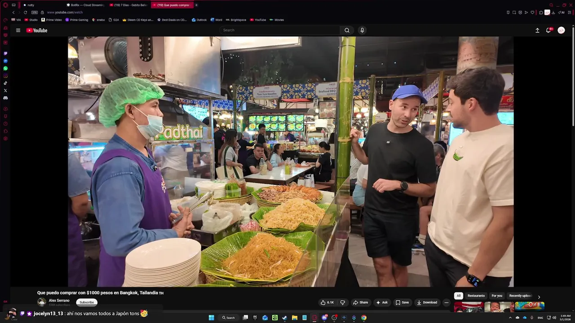Open Steam CD Keys bookmark
575x323 pixels.
tap(138, 20)
